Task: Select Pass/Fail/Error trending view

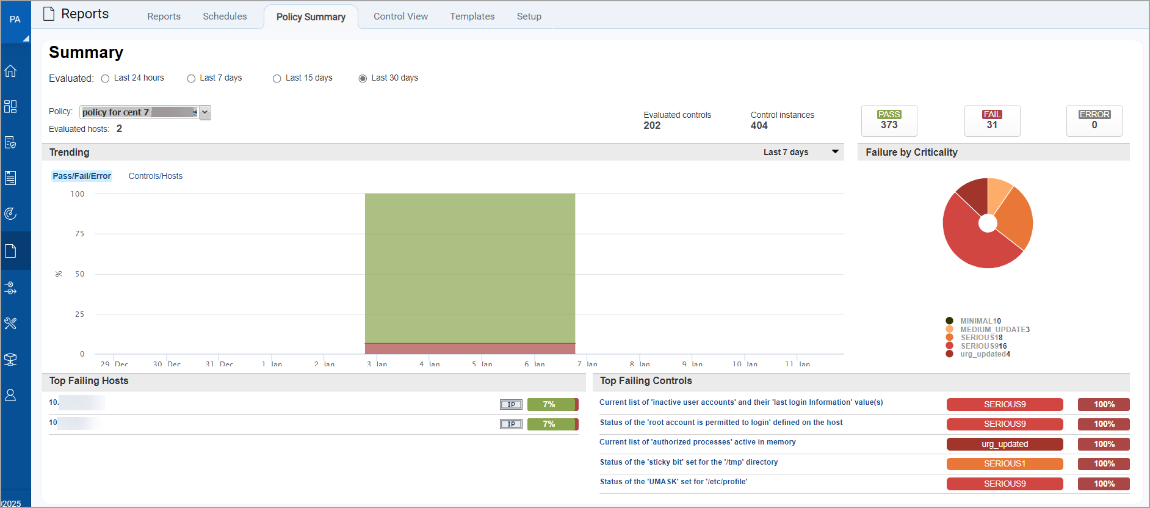Action: 82,176
